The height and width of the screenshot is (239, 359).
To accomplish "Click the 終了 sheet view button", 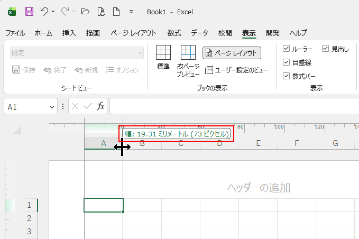I will click(55, 70).
